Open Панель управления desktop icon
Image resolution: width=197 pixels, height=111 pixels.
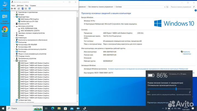pyautogui.click(x=5, y=19)
